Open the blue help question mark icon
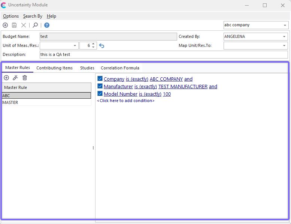Viewport: 291px width, 224px height. (x=47, y=25)
